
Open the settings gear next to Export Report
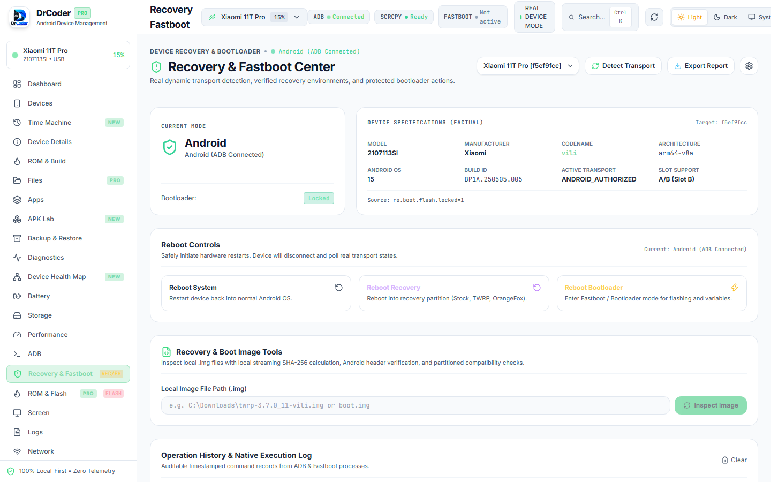[x=749, y=66]
